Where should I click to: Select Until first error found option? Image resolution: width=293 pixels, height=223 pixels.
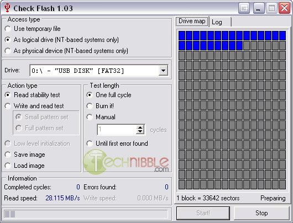tap(90, 144)
